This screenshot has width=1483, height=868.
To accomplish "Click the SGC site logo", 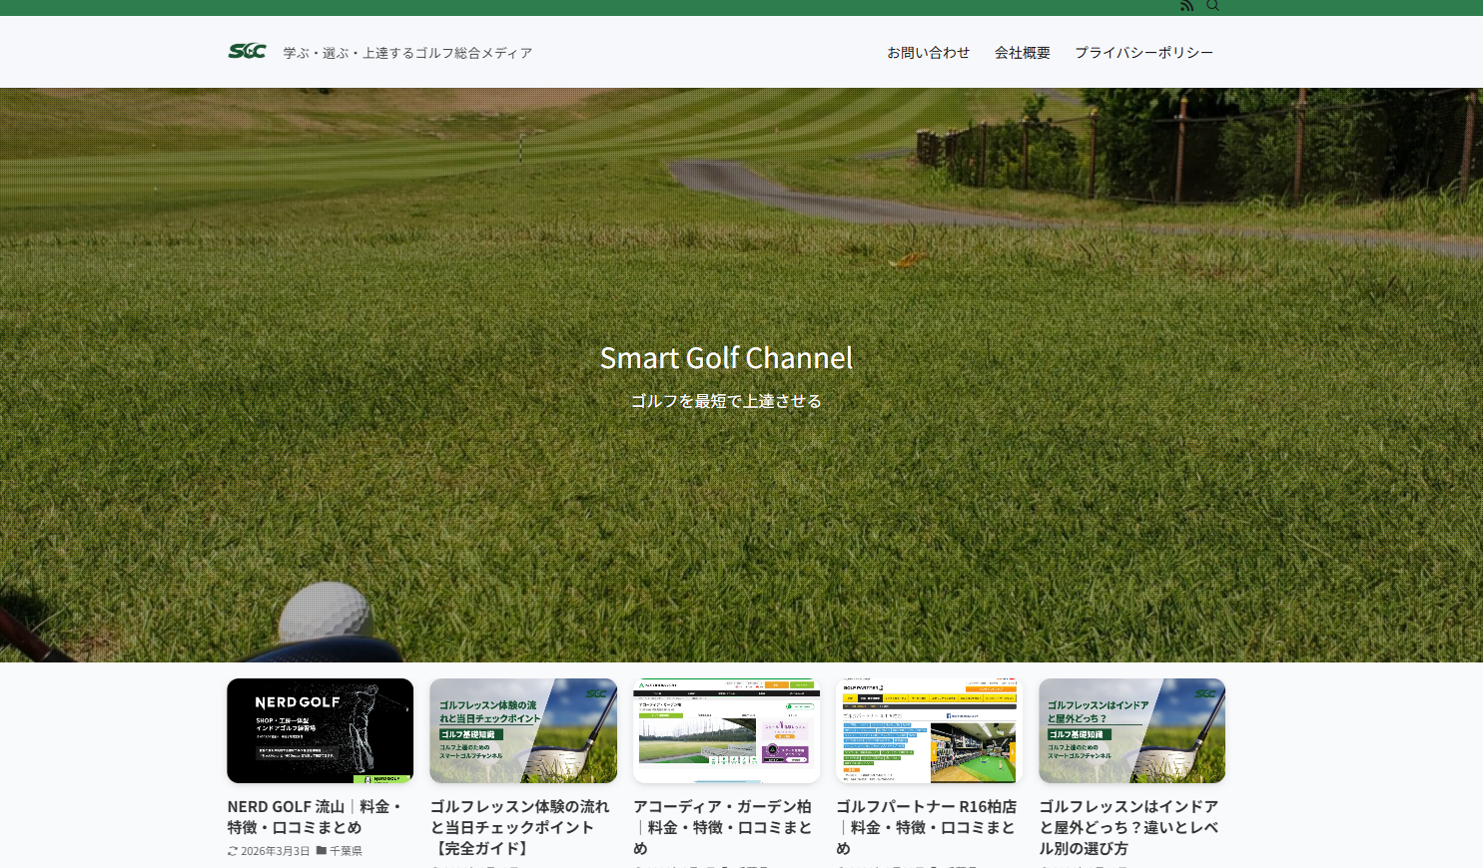I will [247, 52].
